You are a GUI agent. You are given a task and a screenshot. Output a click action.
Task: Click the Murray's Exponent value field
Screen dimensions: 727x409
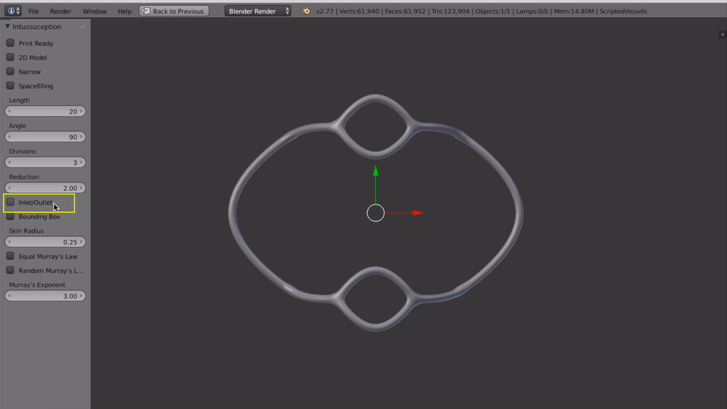pyautogui.click(x=45, y=296)
